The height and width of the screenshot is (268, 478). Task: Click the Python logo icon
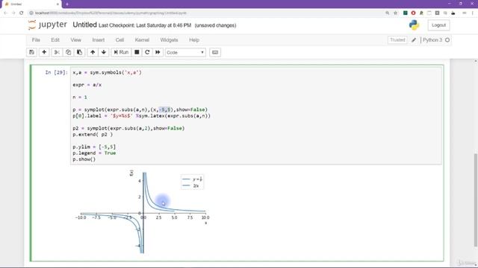414,25
